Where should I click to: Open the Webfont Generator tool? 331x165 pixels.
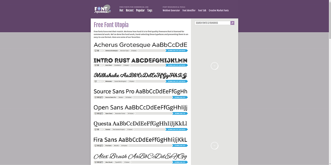point(171,10)
